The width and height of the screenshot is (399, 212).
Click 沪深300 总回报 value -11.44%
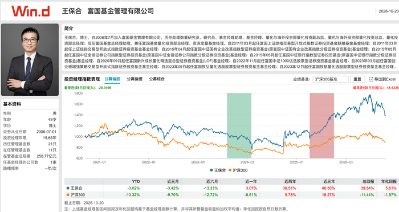pos(367,195)
